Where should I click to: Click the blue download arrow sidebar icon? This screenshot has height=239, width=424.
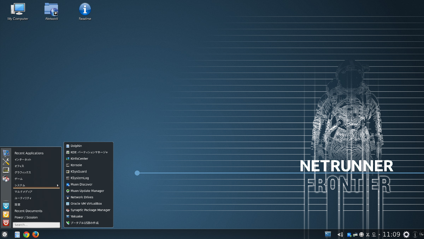pyautogui.click(x=6, y=206)
